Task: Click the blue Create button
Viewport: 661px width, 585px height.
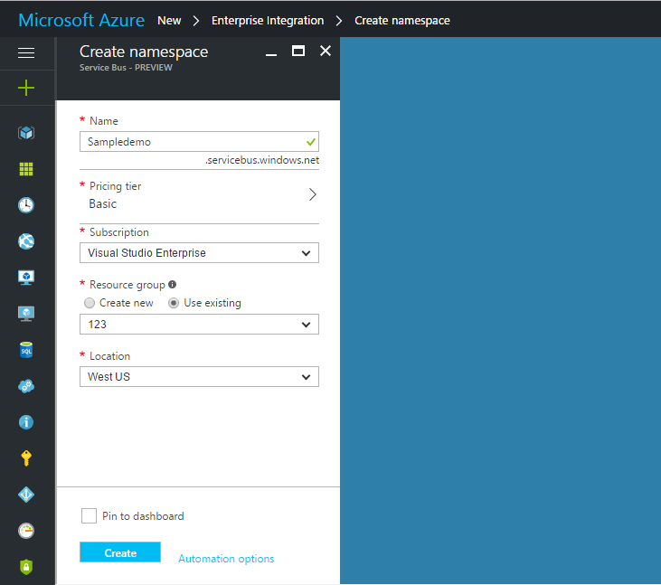Action: (x=120, y=552)
